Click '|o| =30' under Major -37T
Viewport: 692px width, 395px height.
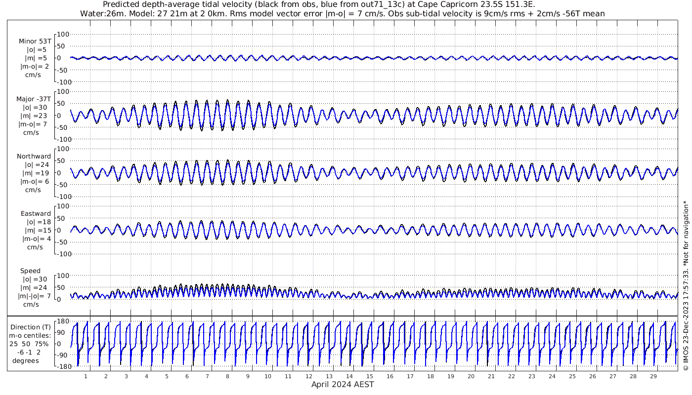pyautogui.click(x=35, y=108)
